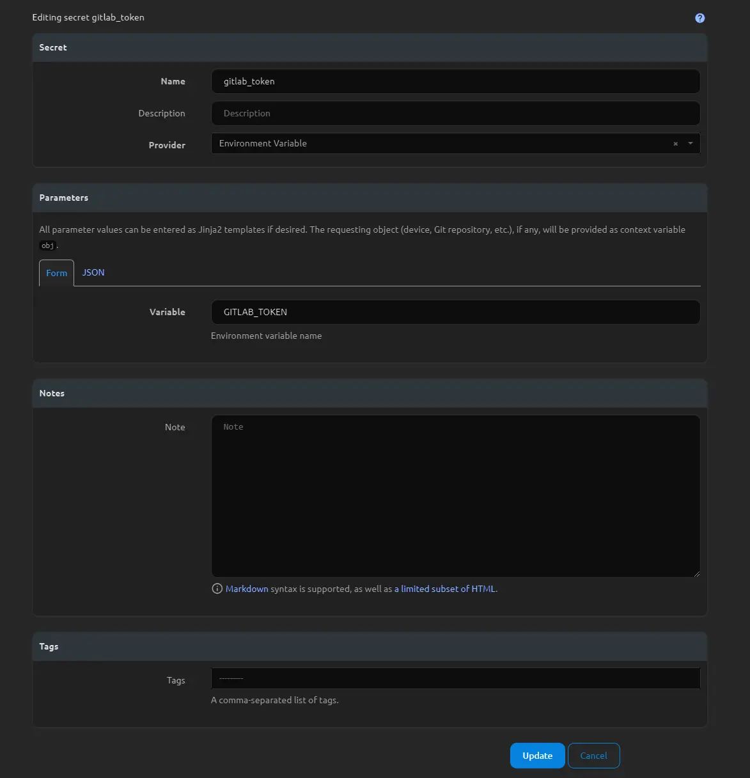Open the Markdown syntax link
Image resolution: width=750 pixels, height=778 pixels.
(x=247, y=589)
